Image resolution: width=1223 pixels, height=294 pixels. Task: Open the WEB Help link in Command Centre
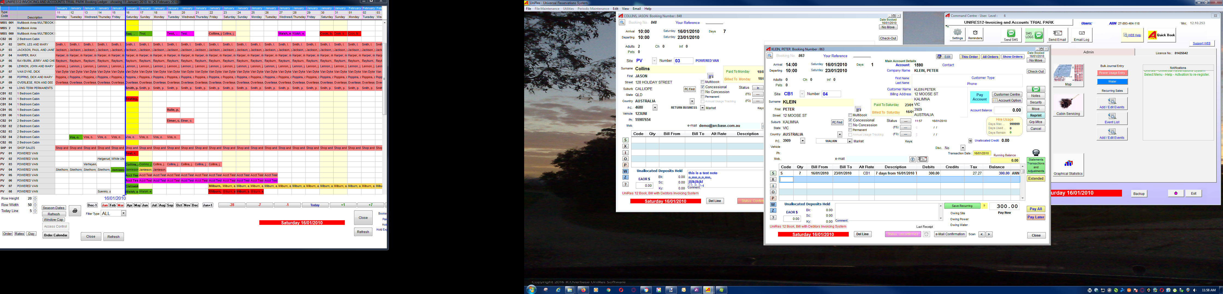(x=1132, y=35)
